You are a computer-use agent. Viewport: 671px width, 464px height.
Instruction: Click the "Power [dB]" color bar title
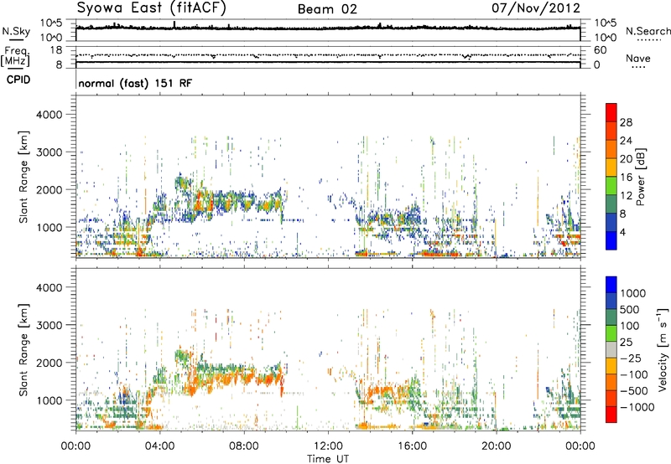(x=640, y=177)
